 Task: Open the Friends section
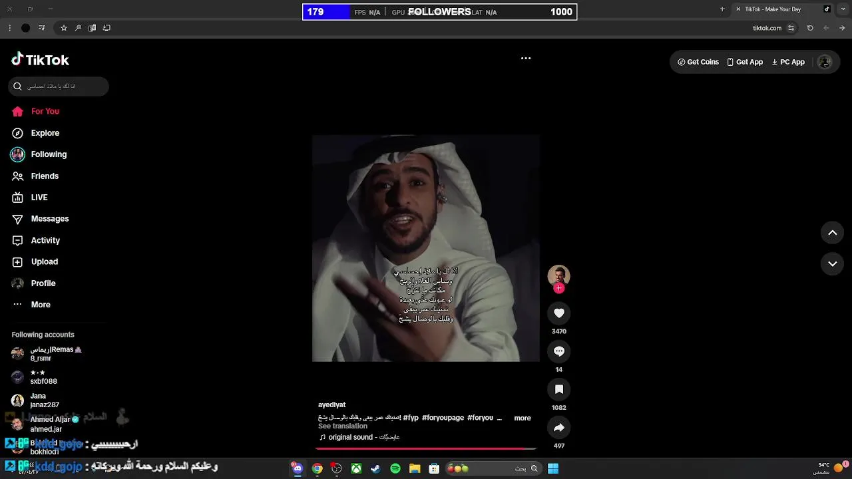pyautogui.click(x=45, y=176)
